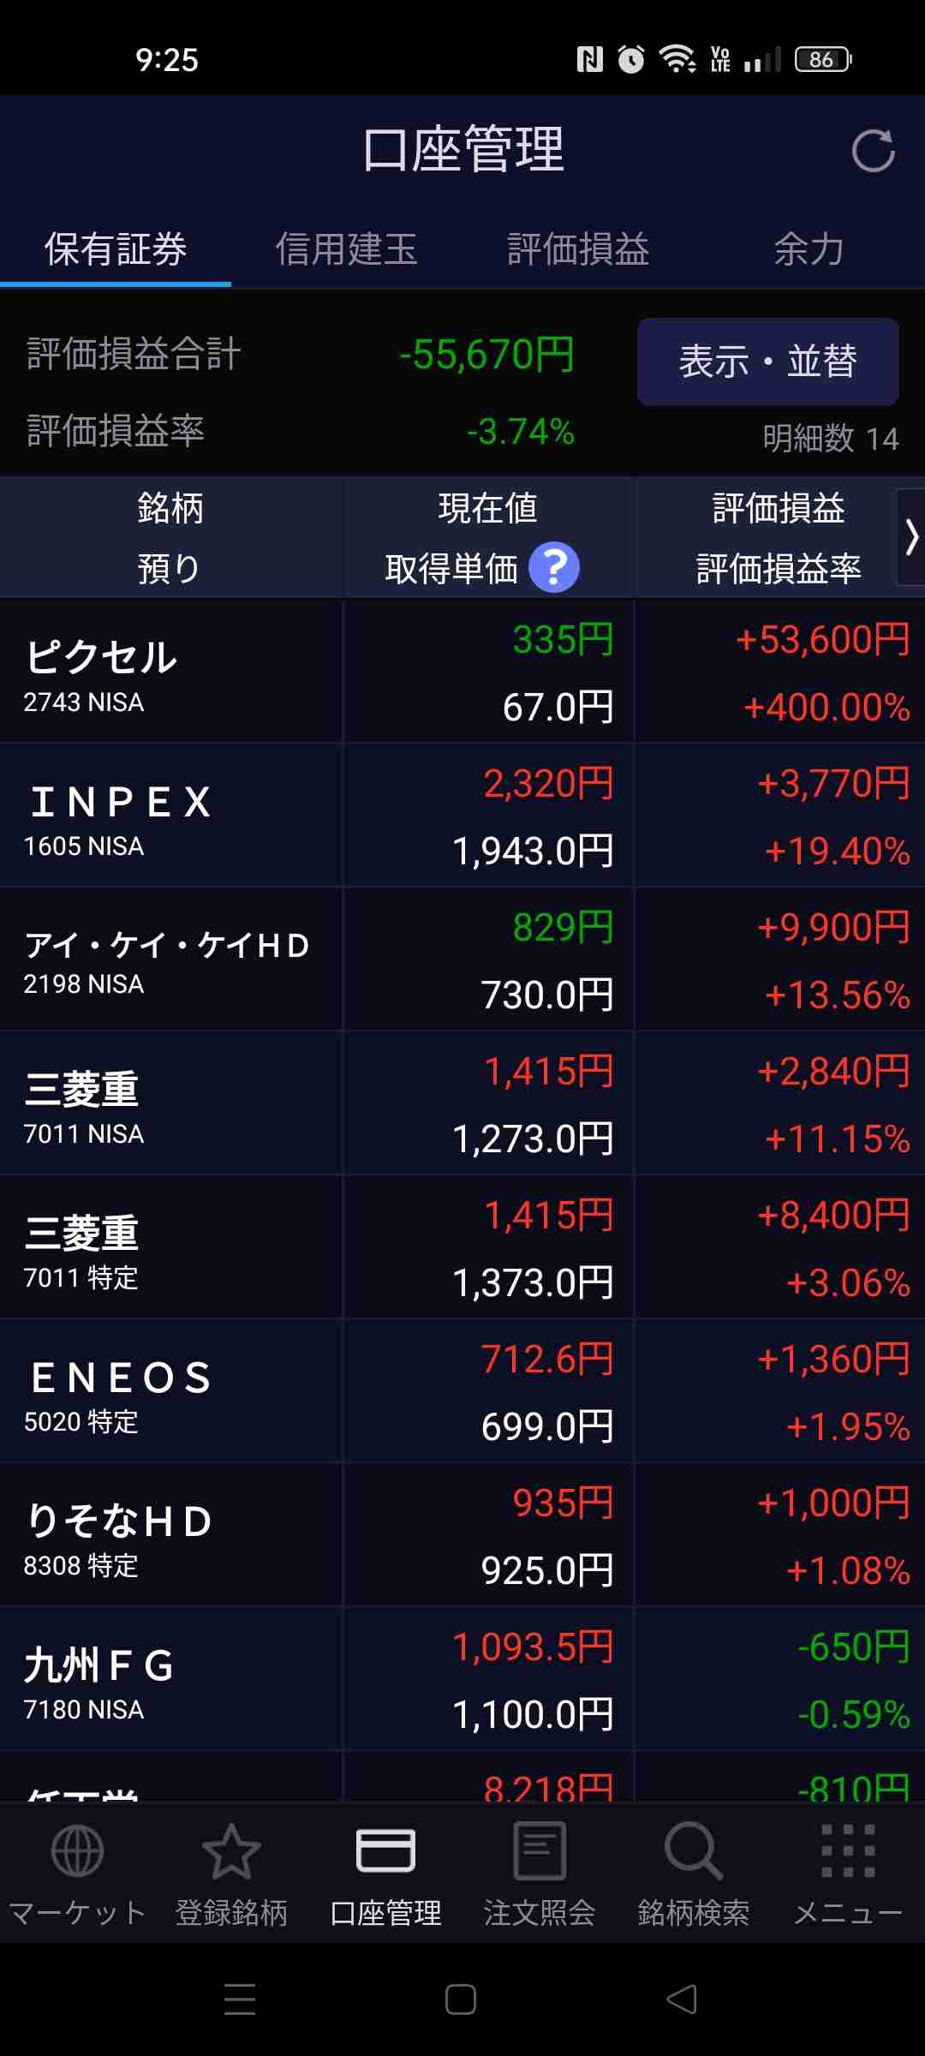This screenshot has height=2056, width=925.
Task: Select the 保有証券 tab
Action: click(116, 249)
